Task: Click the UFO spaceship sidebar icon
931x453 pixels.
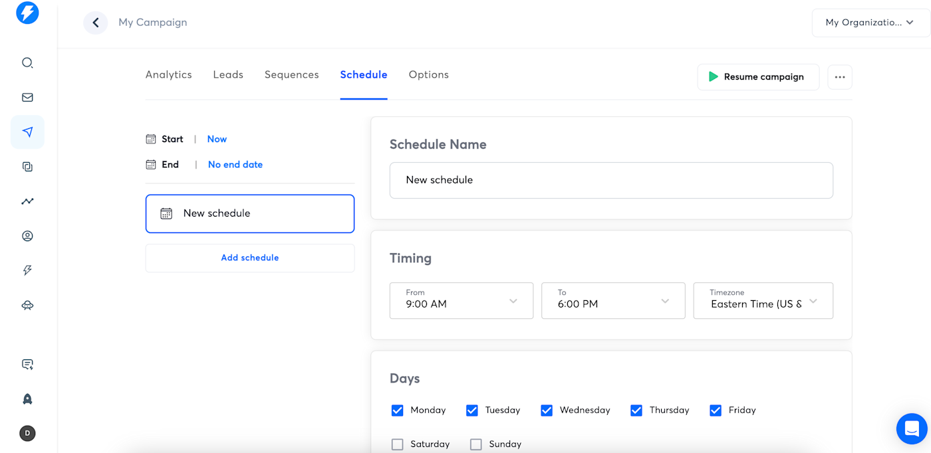Action: (27, 306)
